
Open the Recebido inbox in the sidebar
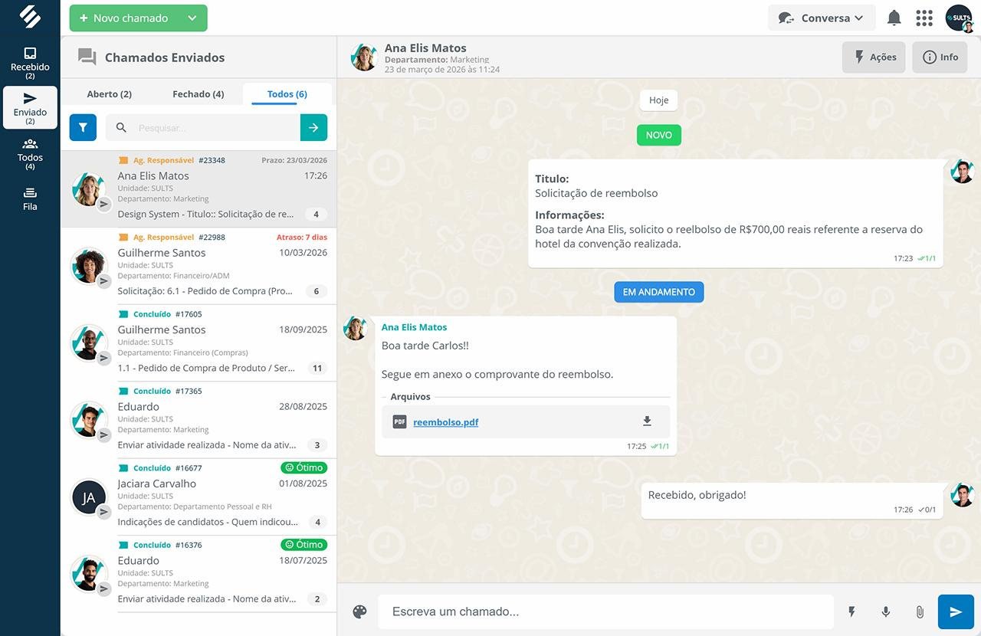point(30,60)
